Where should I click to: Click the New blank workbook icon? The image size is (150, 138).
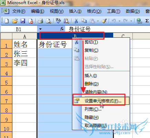click(7, 21)
